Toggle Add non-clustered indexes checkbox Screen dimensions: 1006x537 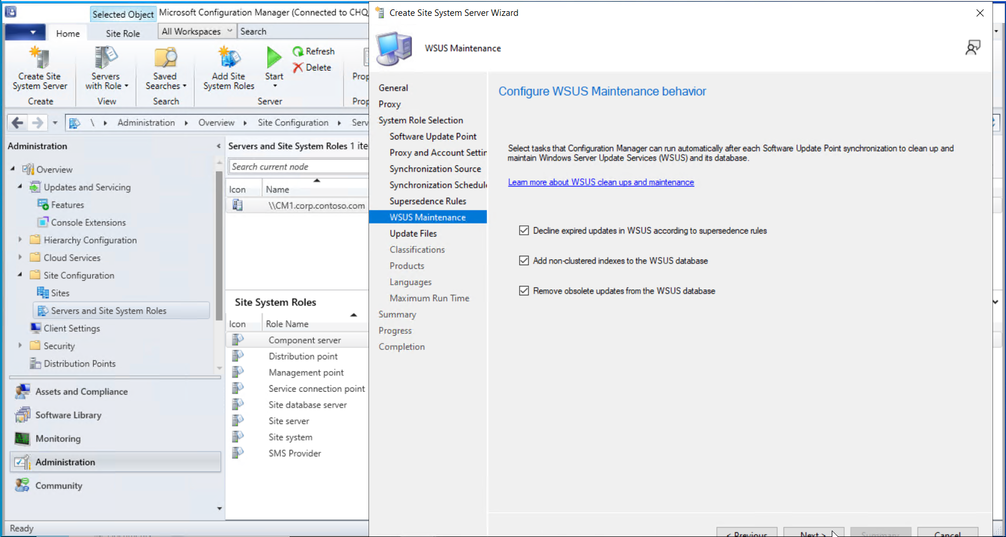(x=524, y=261)
